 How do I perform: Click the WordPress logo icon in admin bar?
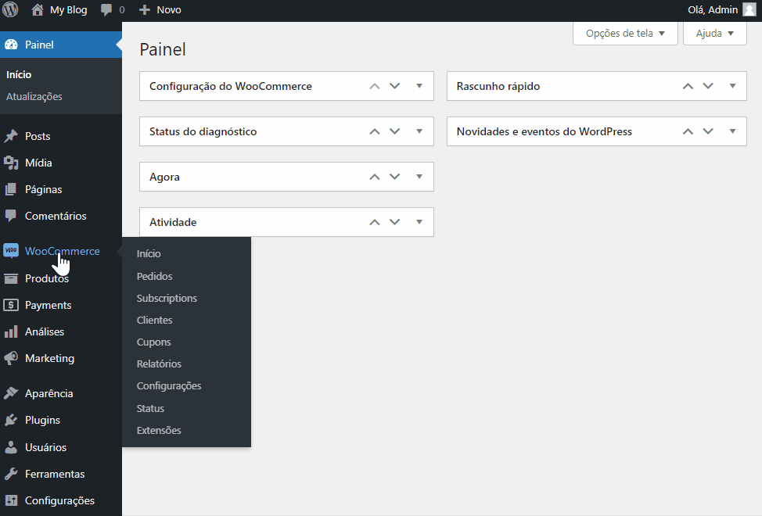10,9
